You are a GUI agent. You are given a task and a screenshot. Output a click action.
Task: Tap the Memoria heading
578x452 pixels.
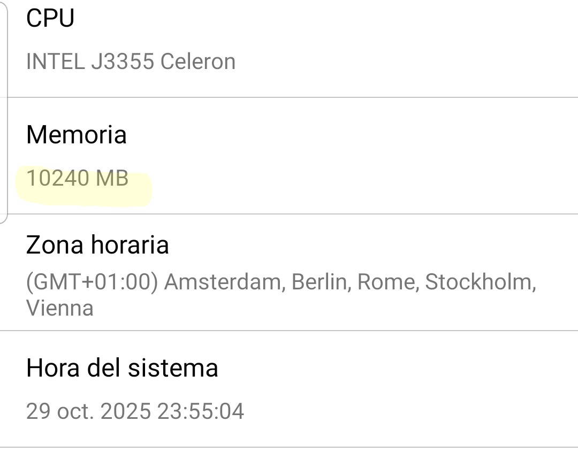[77, 134]
